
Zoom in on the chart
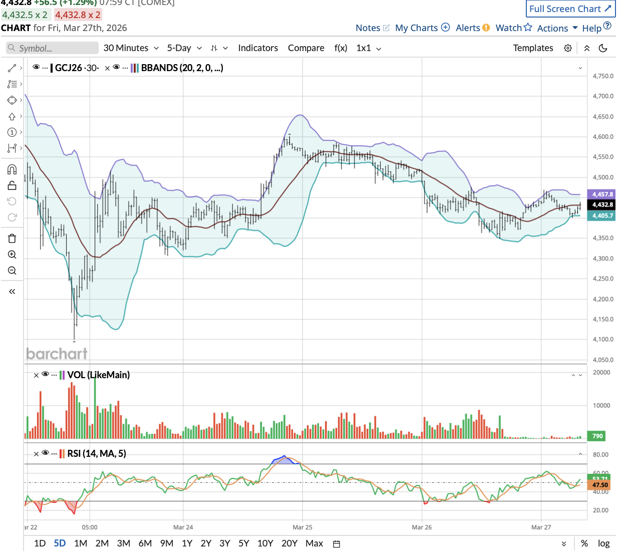pos(12,254)
